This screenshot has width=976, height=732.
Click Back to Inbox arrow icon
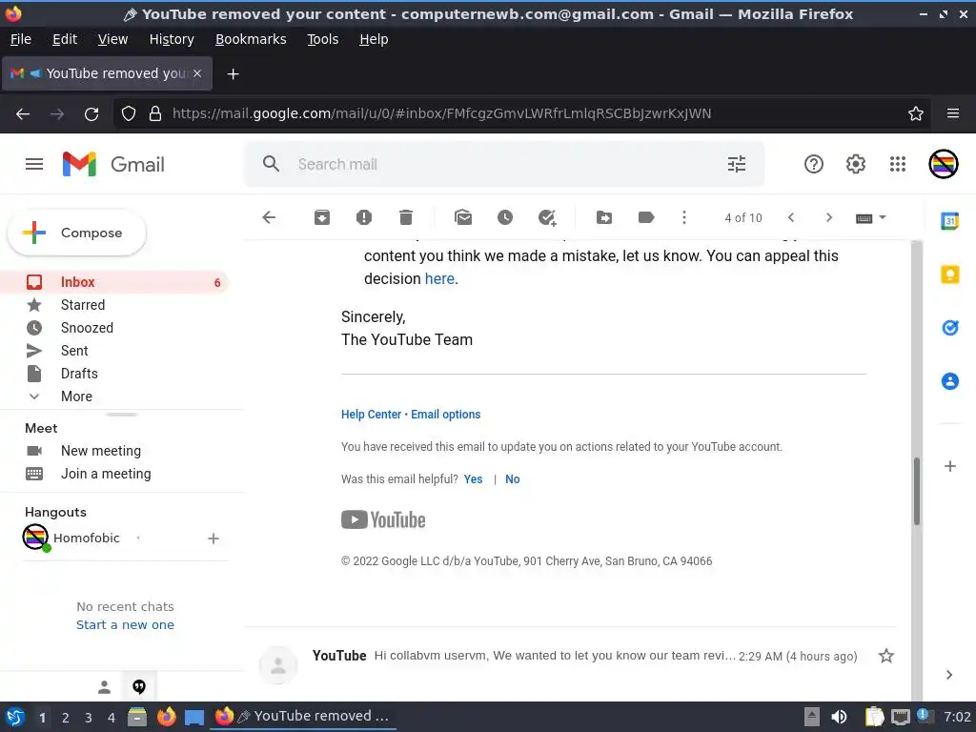[x=269, y=217]
